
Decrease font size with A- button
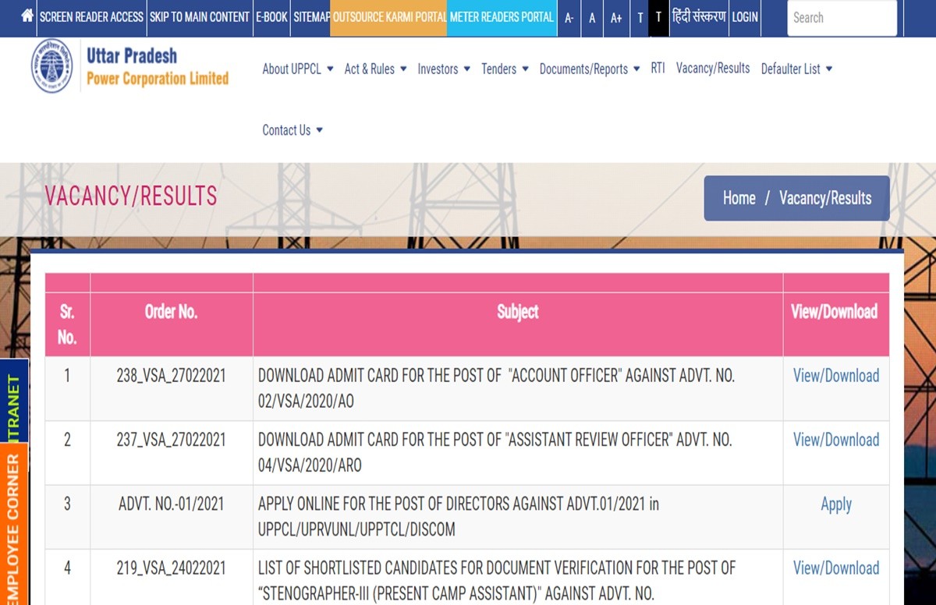pyautogui.click(x=569, y=17)
